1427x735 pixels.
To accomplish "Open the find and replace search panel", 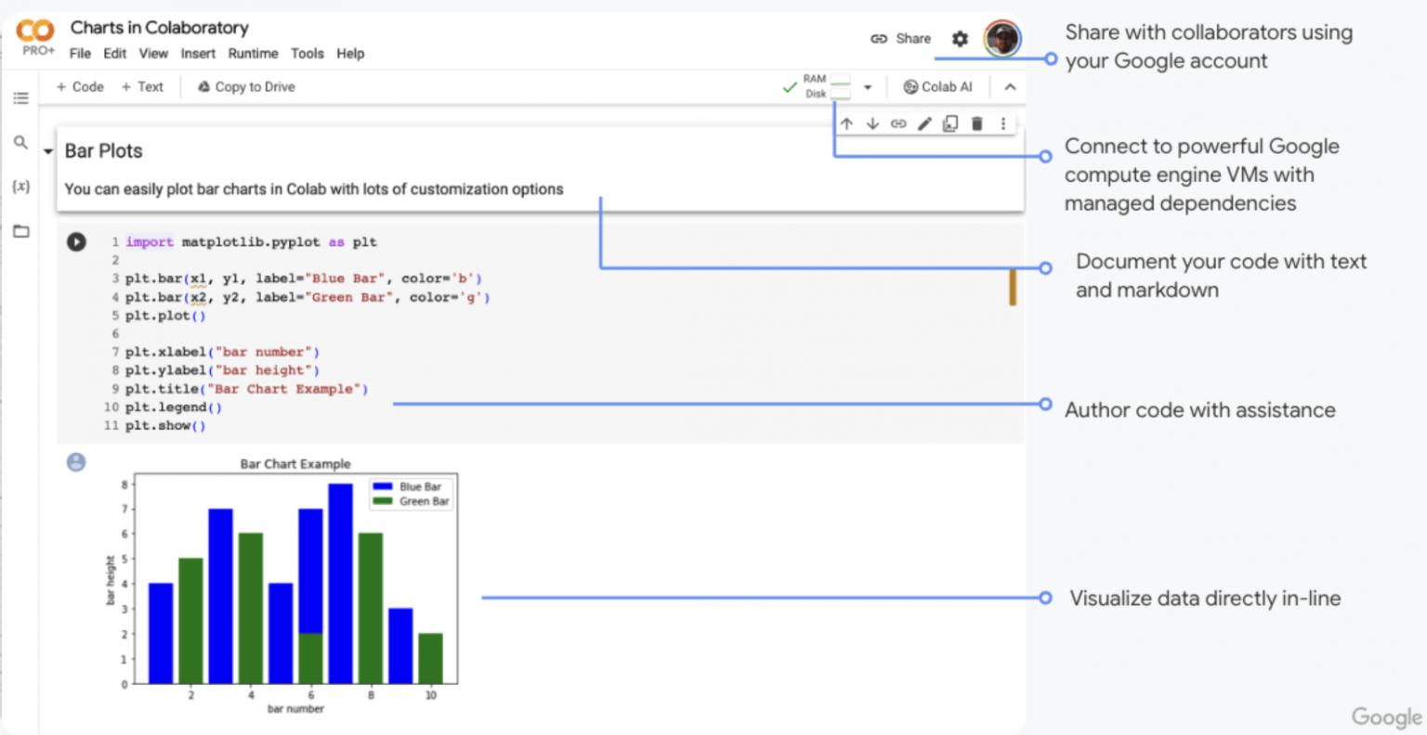I will (x=20, y=142).
